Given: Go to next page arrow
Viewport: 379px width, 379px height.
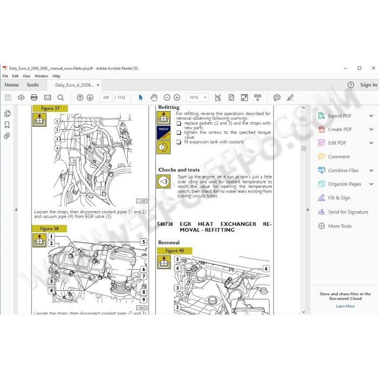Looking at the screenshot, I should click(90, 97).
